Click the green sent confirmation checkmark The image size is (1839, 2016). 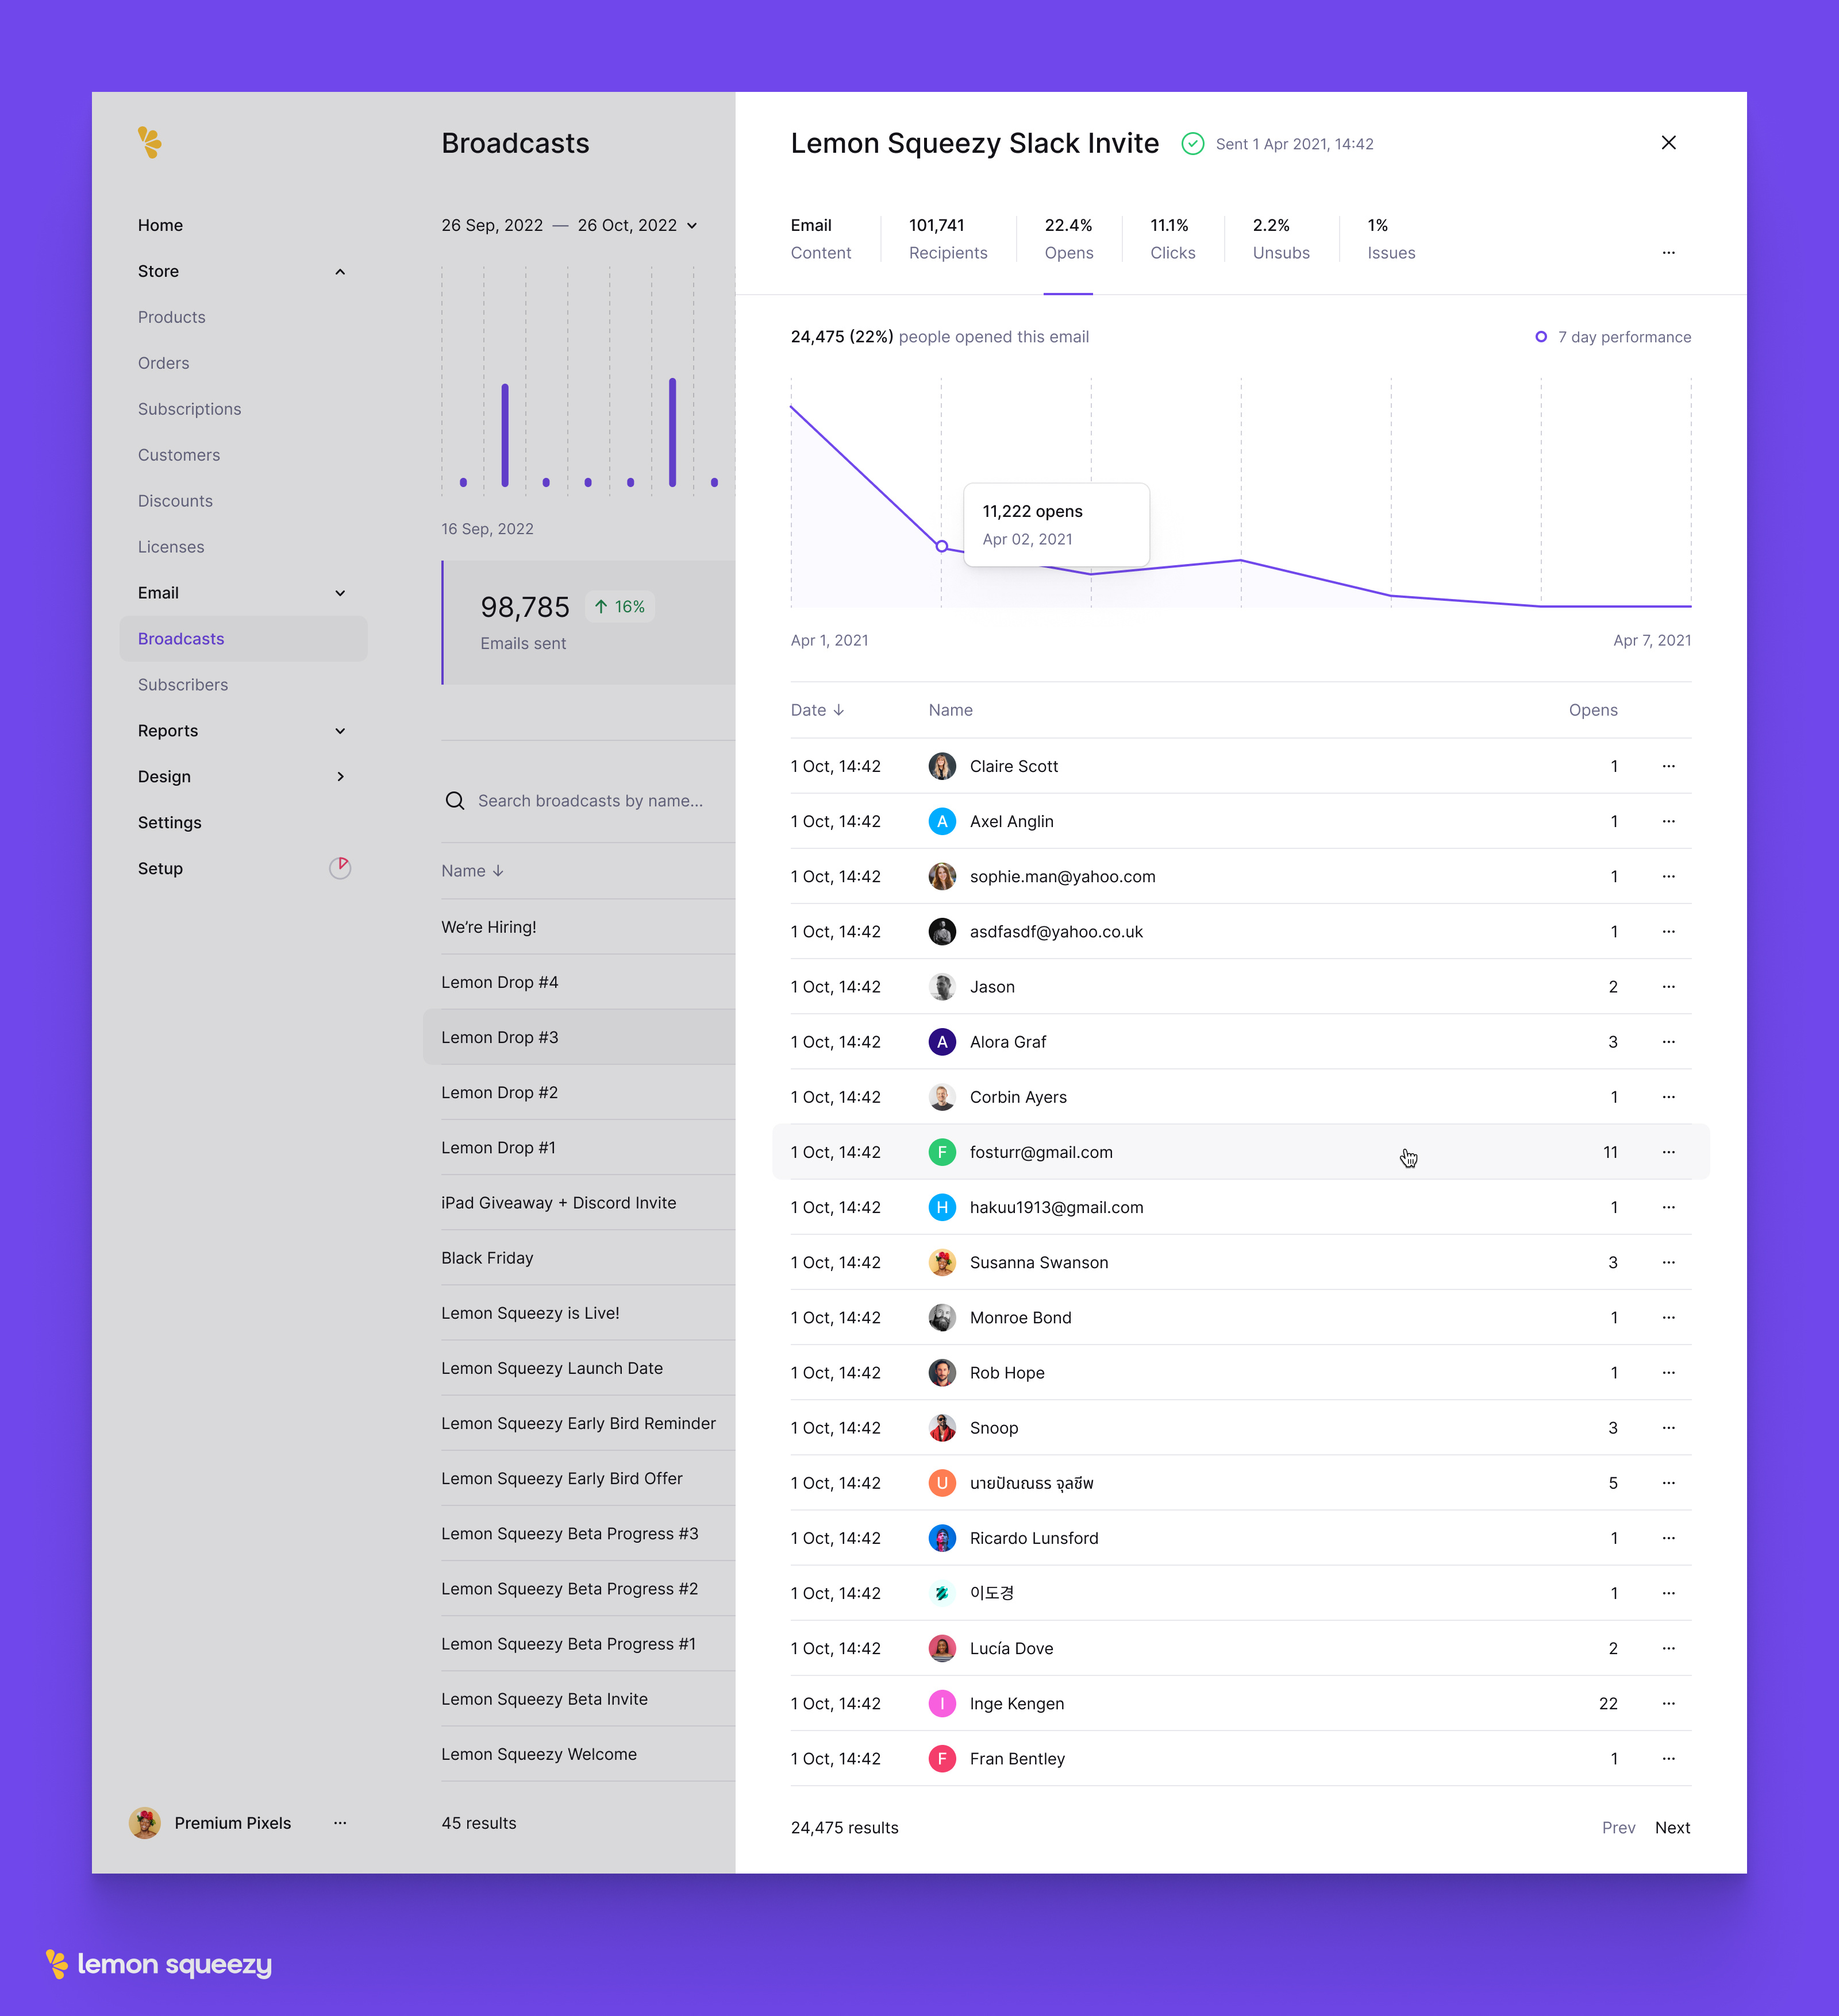click(1192, 143)
